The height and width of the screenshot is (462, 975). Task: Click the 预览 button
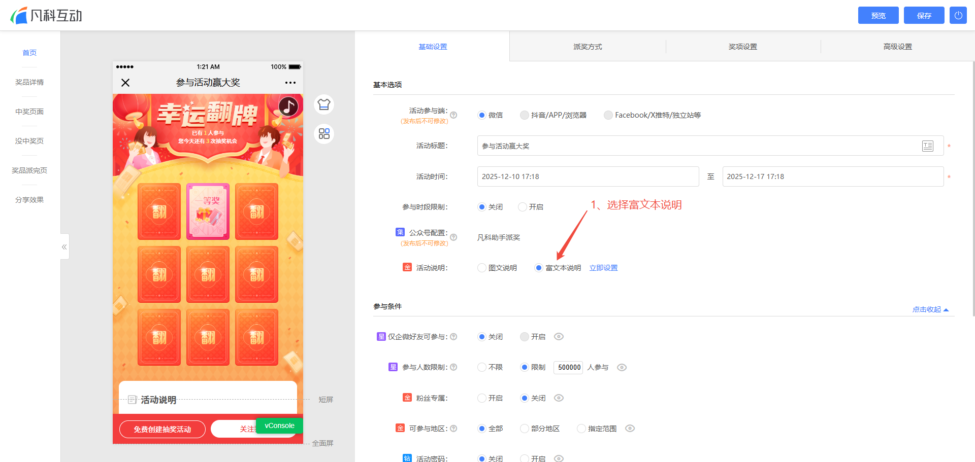pyautogui.click(x=879, y=15)
